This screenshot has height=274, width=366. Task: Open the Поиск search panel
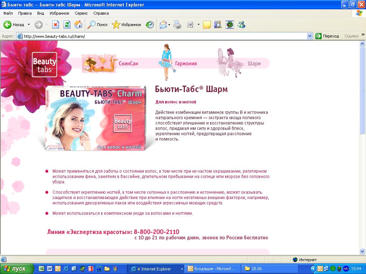(98, 25)
